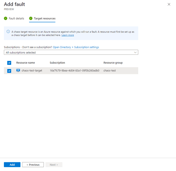
Task: Click the subscriptions dropdown chevron arrow
Action: (x=135, y=52)
